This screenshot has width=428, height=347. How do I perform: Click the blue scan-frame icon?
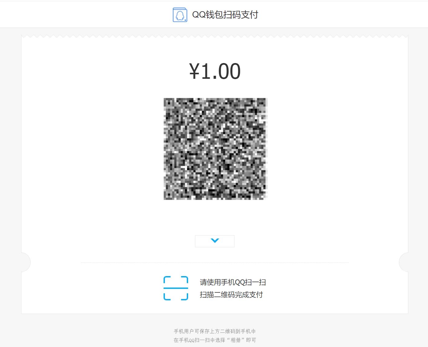tap(176, 288)
